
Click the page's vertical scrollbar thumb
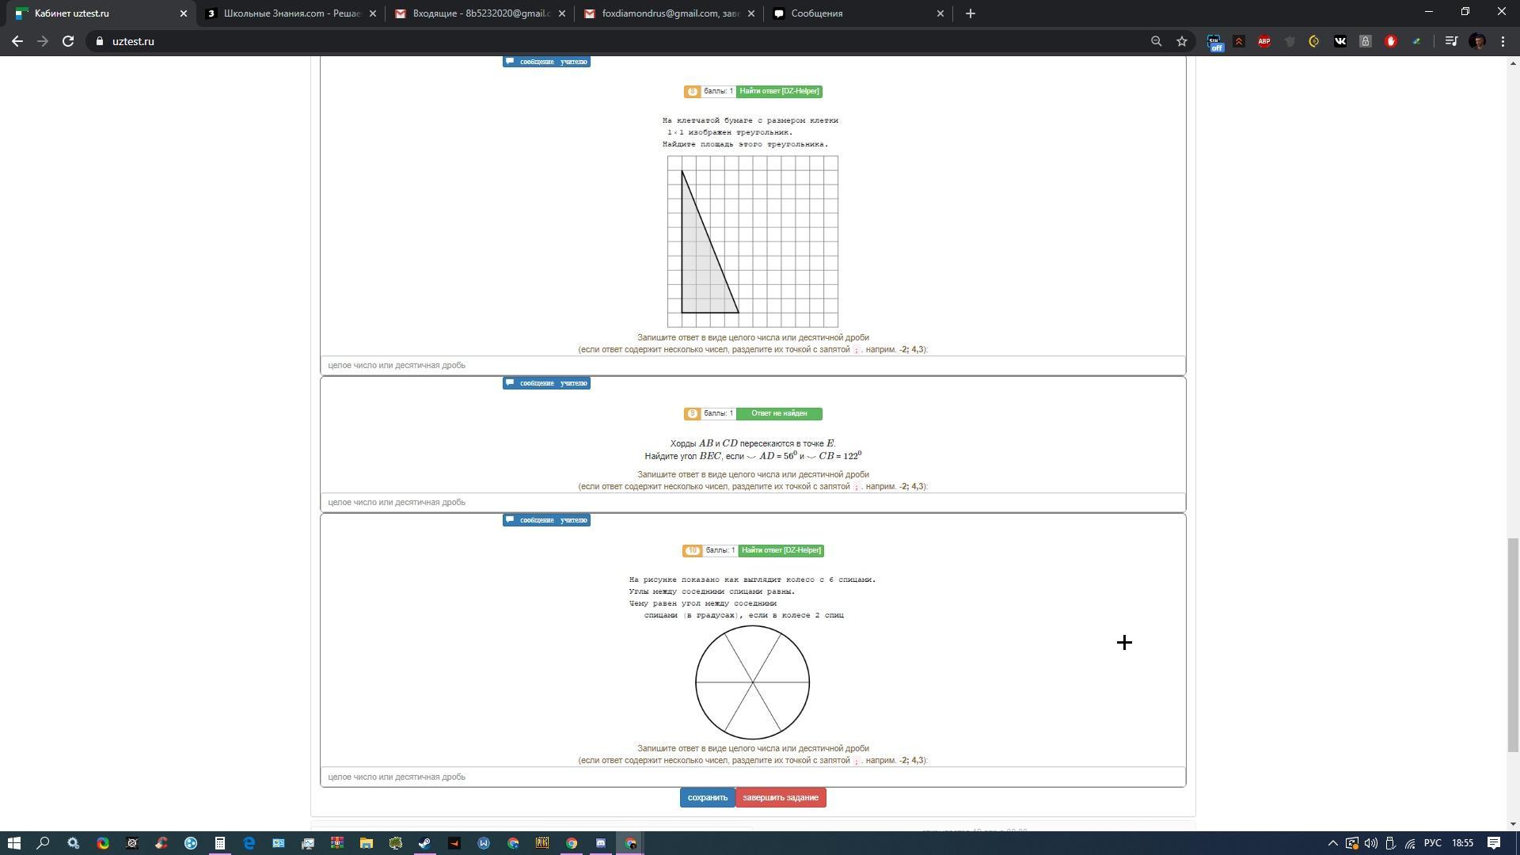tap(1513, 644)
